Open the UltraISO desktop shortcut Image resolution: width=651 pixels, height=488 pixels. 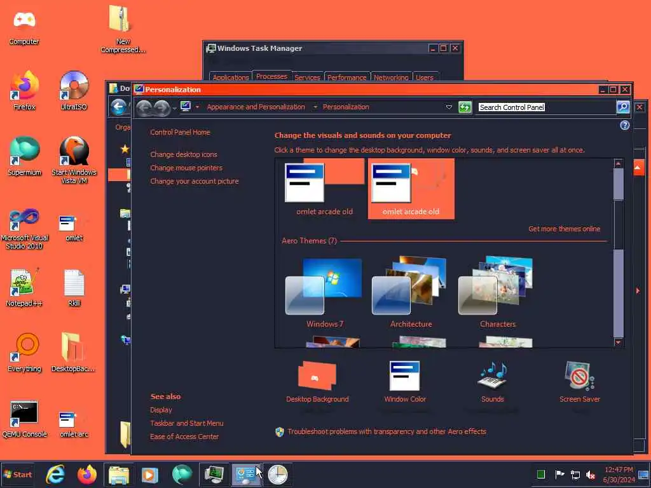tap(74, 91)
